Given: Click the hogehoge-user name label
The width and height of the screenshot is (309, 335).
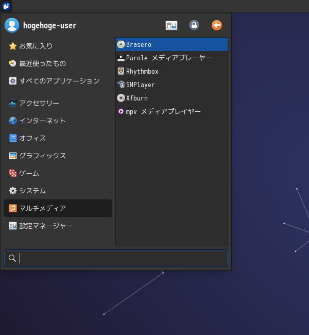Looking at the screenshot, I should (50, 25).
